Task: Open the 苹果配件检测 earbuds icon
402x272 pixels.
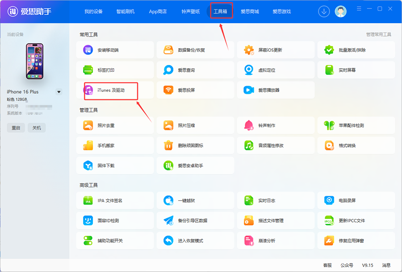Action: 329,125
